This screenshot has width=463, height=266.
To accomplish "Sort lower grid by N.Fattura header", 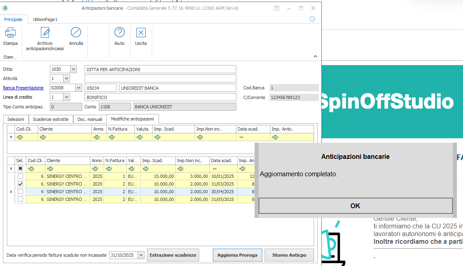I will [x=115, y=161].
